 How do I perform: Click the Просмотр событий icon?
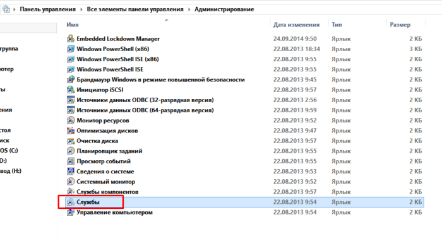point(71,161)
